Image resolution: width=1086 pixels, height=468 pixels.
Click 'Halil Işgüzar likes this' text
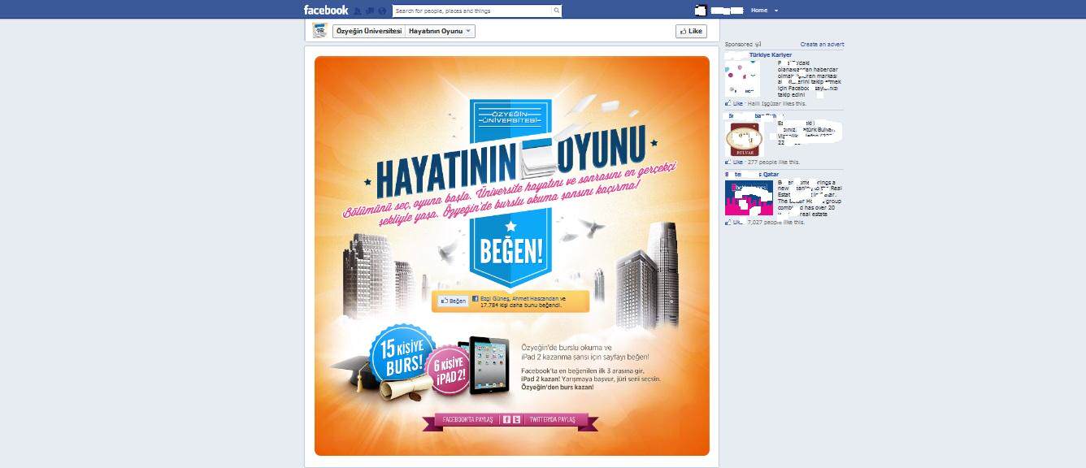pyautogui.click(x=776, y=104)
